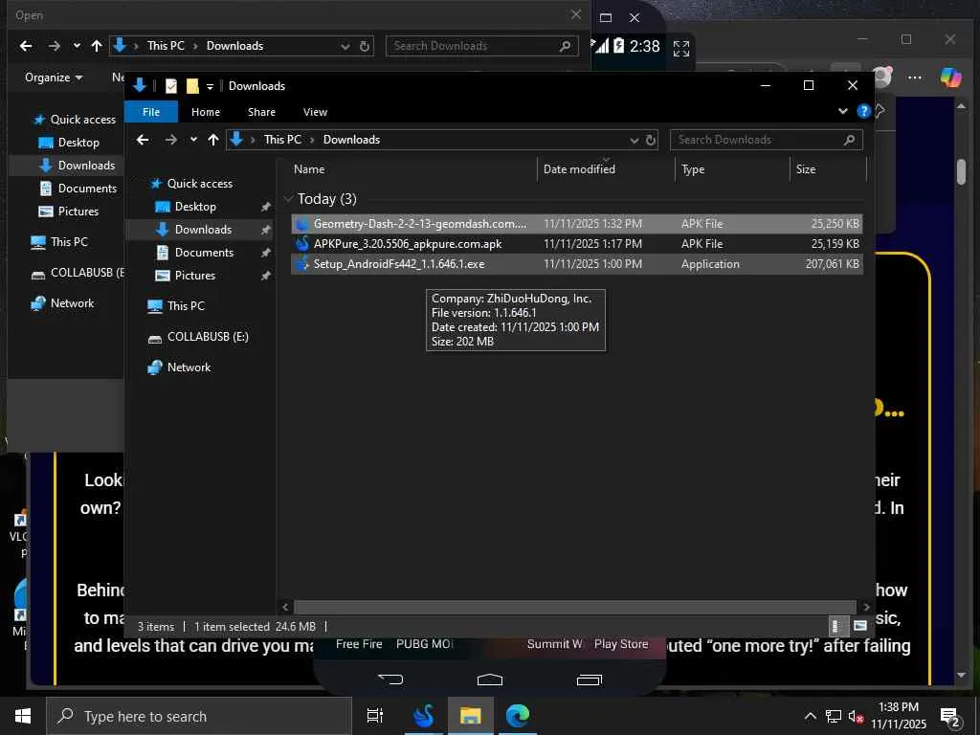Go up one level in the Open dialog

[x=97, y=46]
